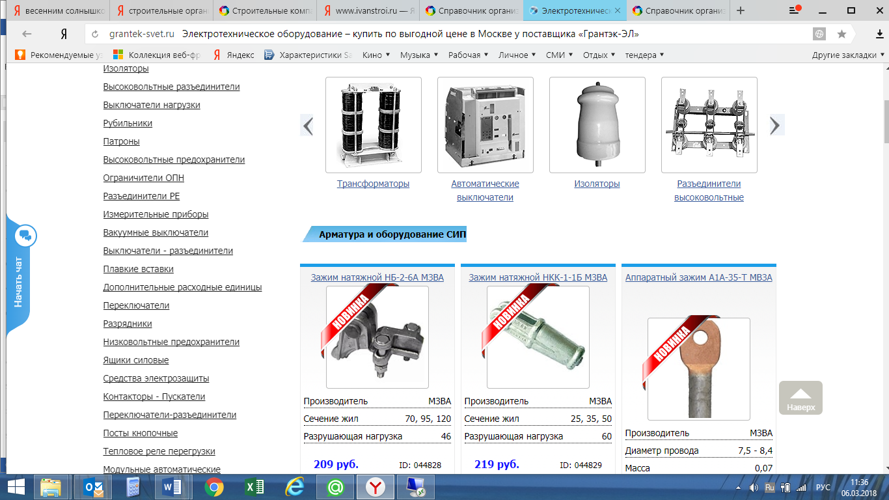Open Ограничители ОПН sidebar link

[x=143, y=178]
